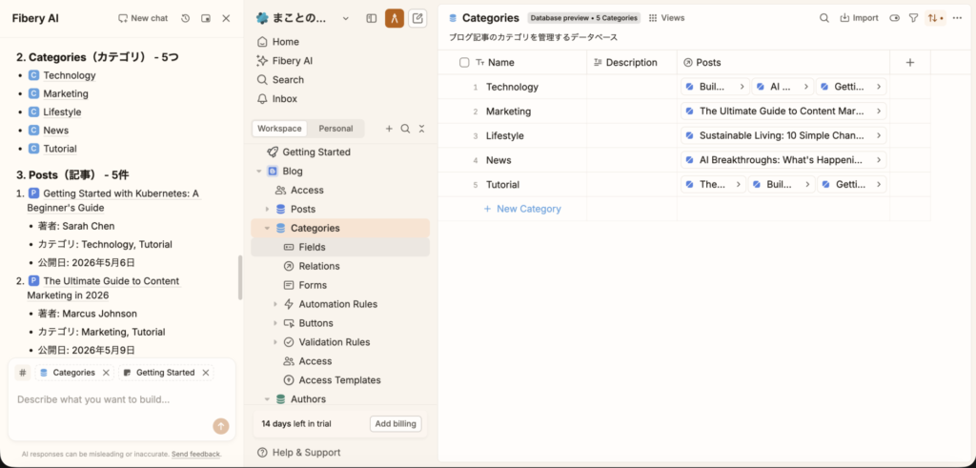Open three-dots more options menu
Viewport: 976px width, 468px height.
pyautogui.click(x=957, y=18)
